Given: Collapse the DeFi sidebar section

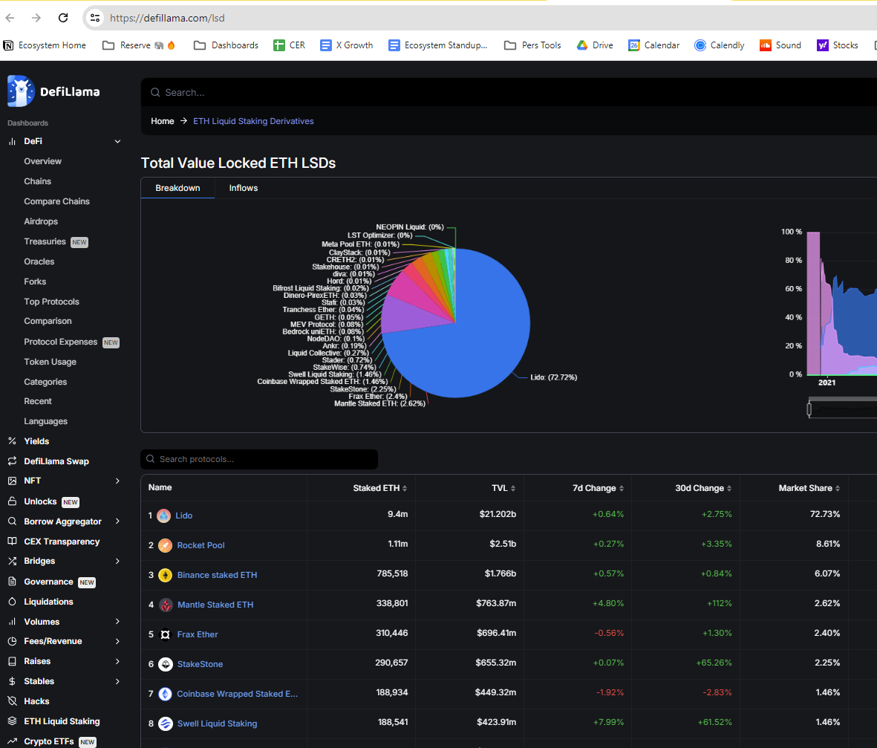Looking at the screenshot, I should coord(117,142).
